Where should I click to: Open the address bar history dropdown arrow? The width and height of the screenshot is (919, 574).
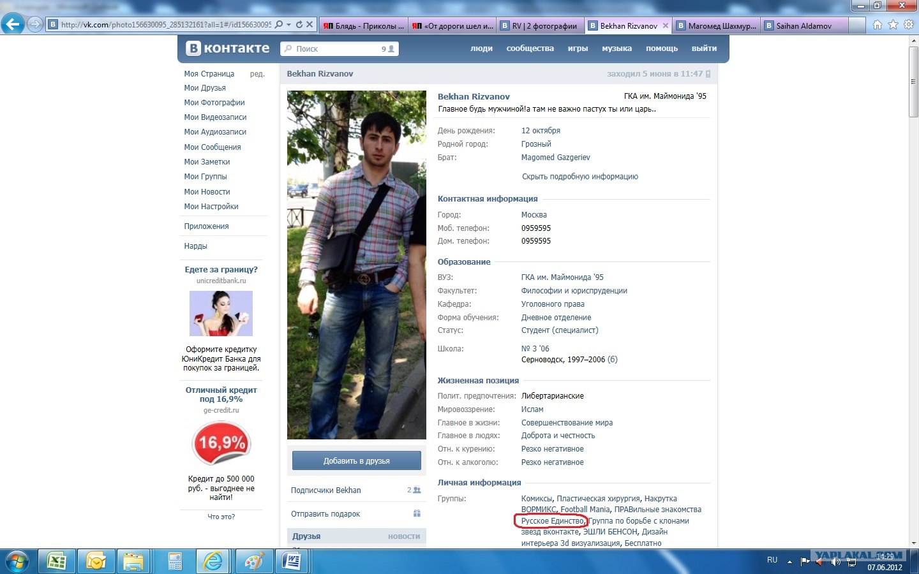[x=288, y=25]
